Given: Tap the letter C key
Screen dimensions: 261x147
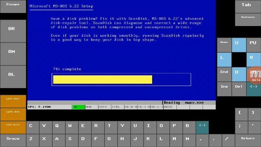Looking at the screenshot, I should 33,127.
